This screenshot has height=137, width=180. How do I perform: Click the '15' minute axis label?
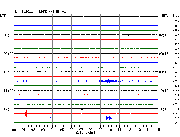pyautogui.click(x=158, y=130)
